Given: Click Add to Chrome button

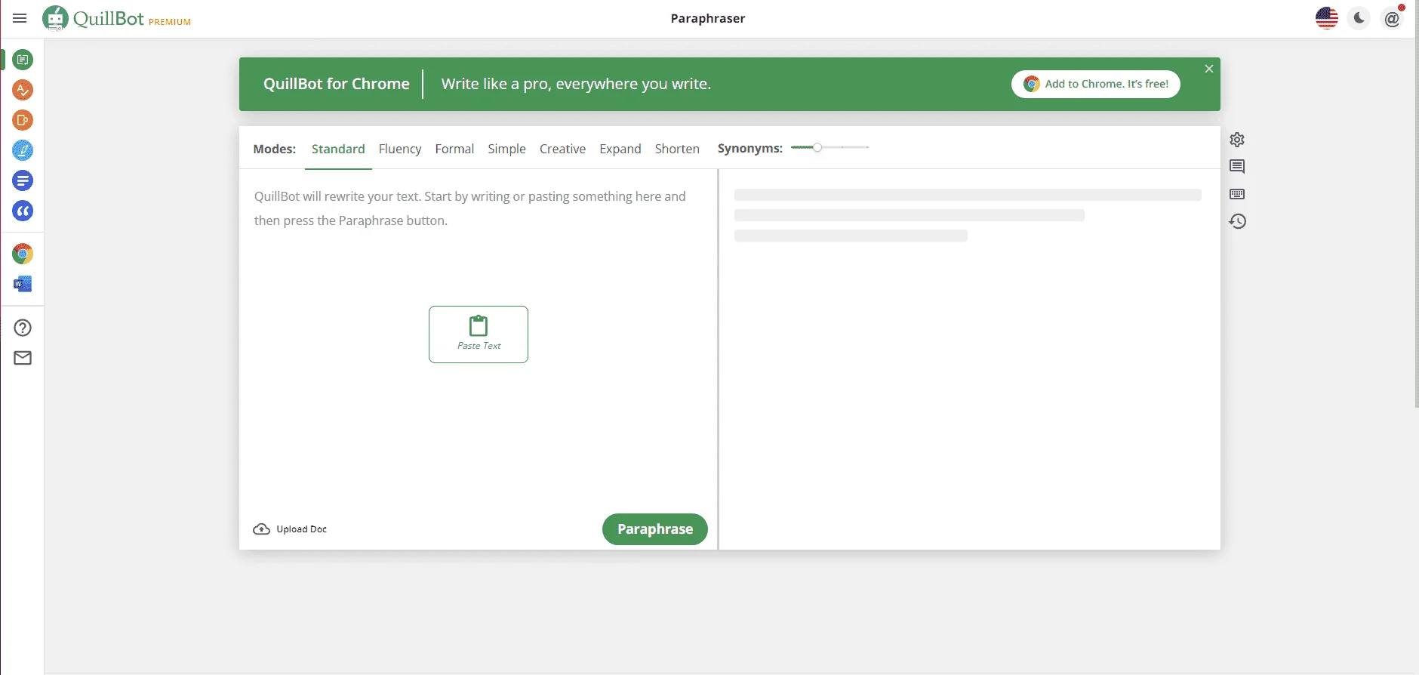Looking at the screenshot, I should coord(1096,84).
